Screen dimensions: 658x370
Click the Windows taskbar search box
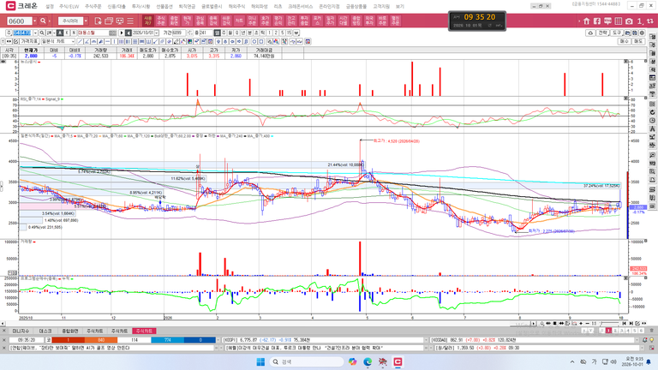pyautogui.click(x=306, y=361)
